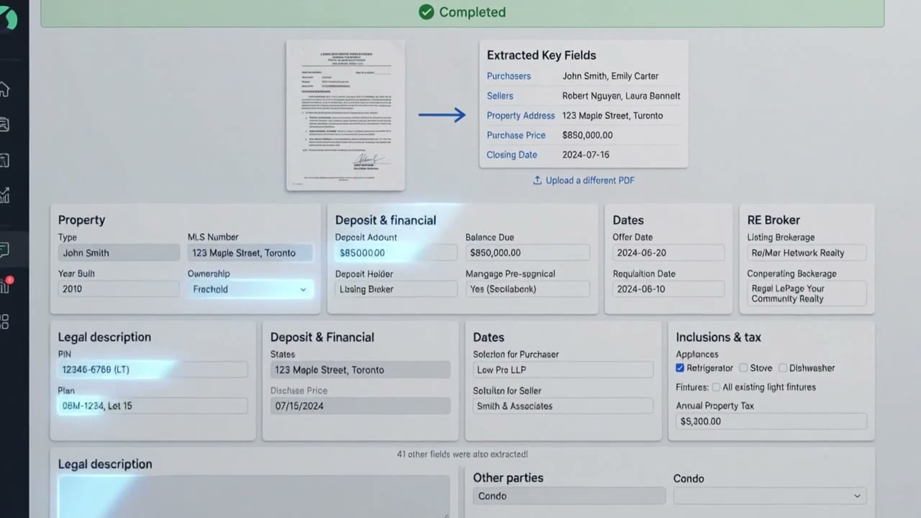Select the extracted value "Robert Nguyen, Laura Bennett"
This screenshot has width=921, height=518.
621,96
